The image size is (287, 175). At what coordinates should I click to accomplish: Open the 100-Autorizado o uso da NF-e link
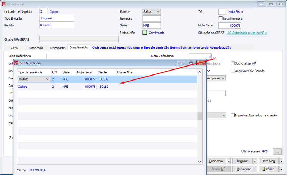tap(246, 33)
